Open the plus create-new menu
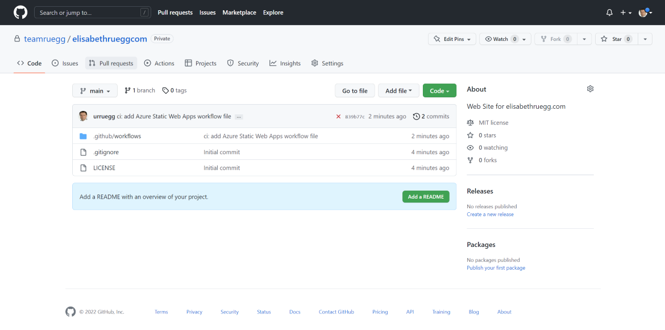The width and height of the screenshot is (665, 330). pyautogui.click(x=626, y=13)
